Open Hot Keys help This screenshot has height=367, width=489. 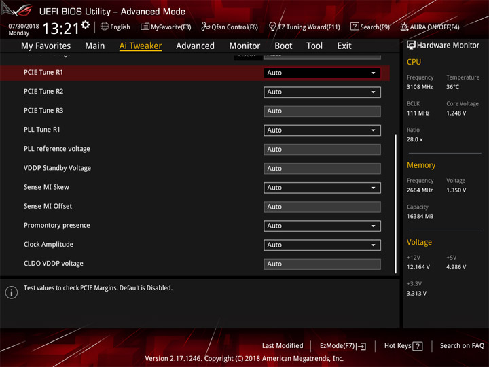(x=403, y=346)
